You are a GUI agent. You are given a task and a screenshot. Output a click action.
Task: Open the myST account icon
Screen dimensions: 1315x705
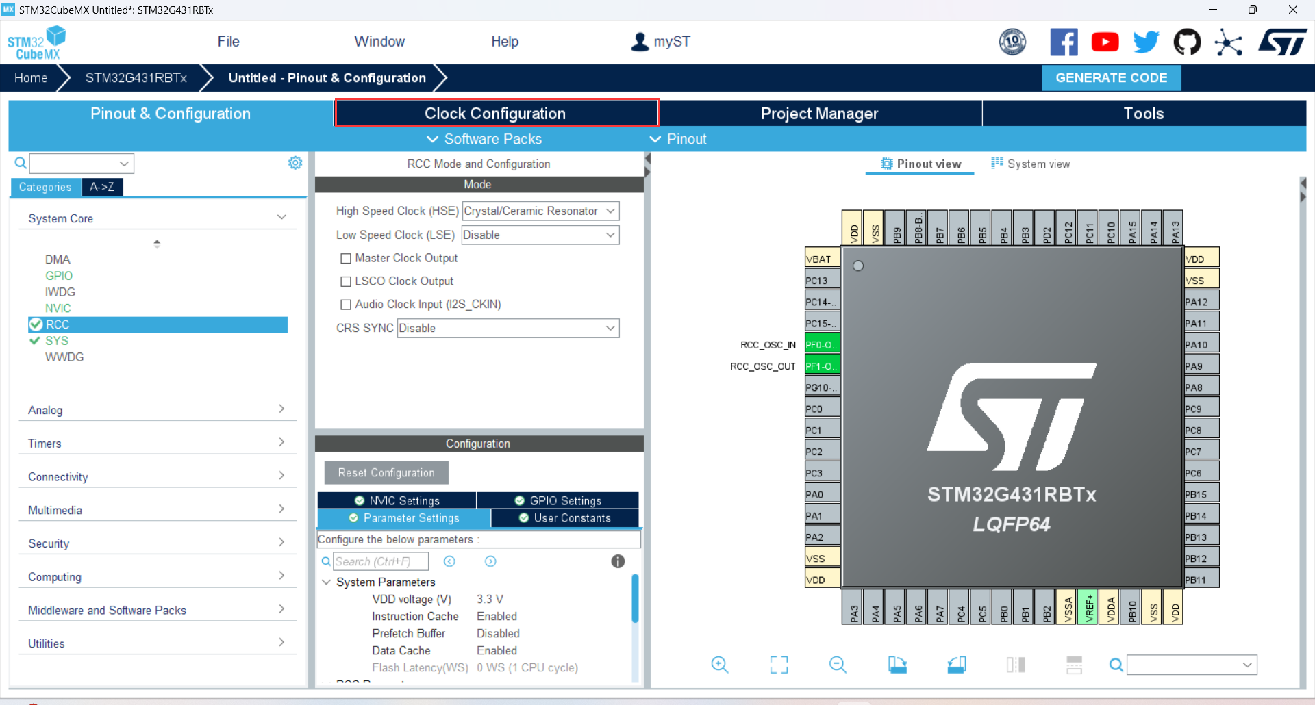pyautogui.click(x=640, y=42)
